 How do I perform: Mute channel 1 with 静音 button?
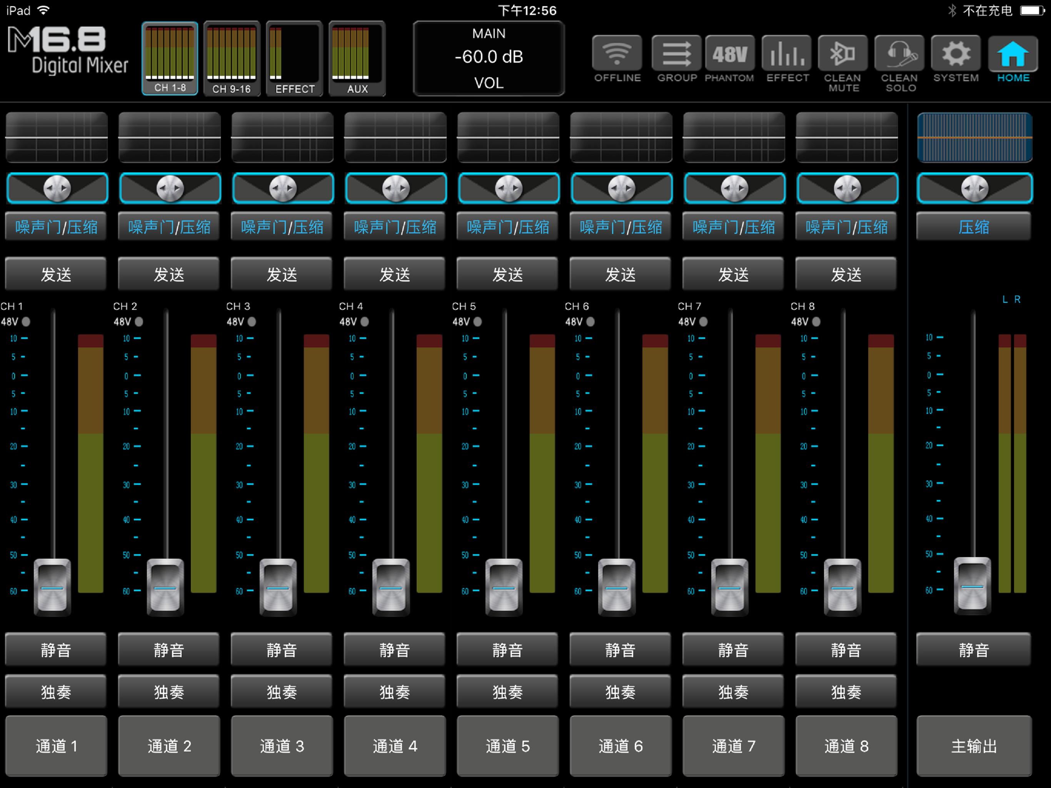coord(56,649)
